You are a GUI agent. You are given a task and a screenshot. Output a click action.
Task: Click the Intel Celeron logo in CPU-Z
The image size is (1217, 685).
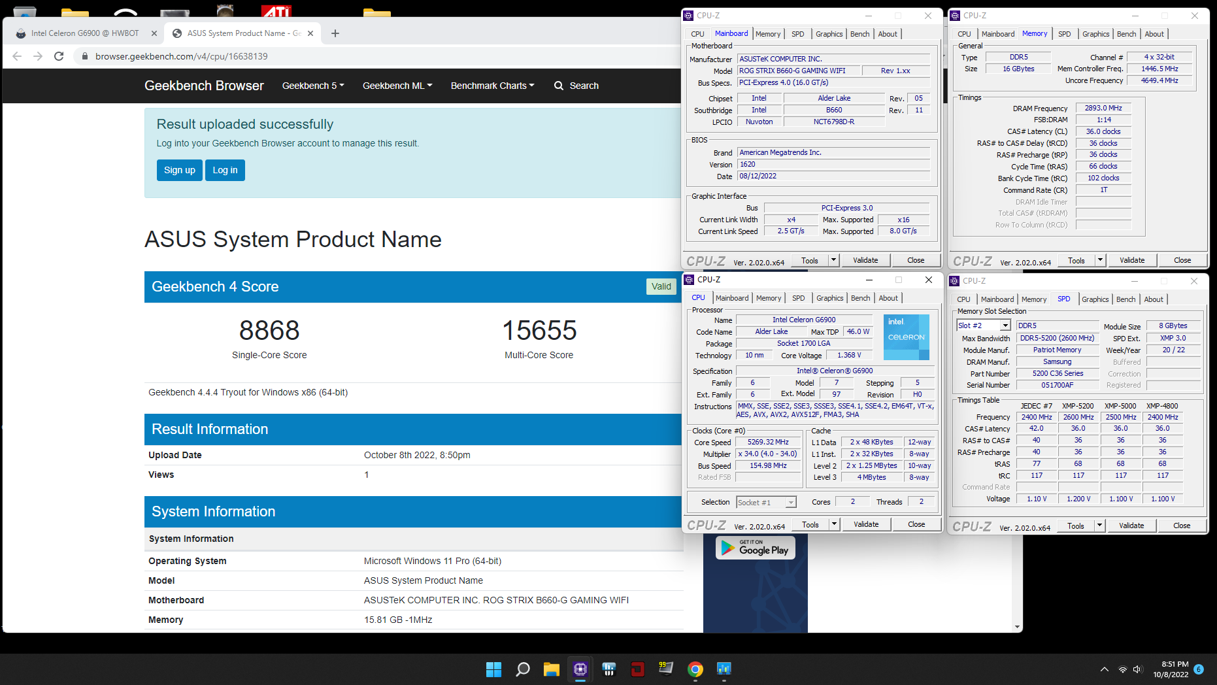[906, 337]
